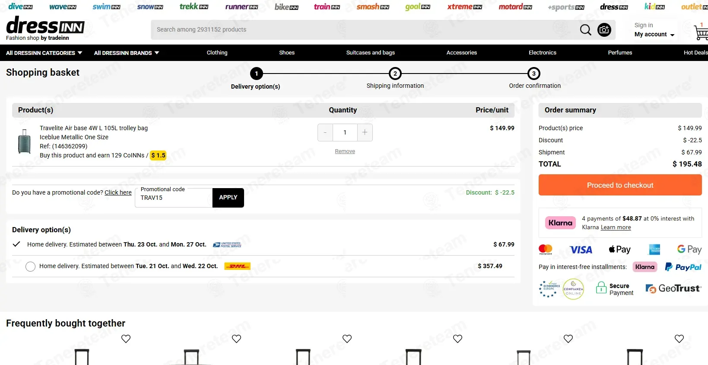The height and width of the screenshot is (365, 708).
Task: Favorite the first frequently bought item heart
Action: [x=126, y=339]
